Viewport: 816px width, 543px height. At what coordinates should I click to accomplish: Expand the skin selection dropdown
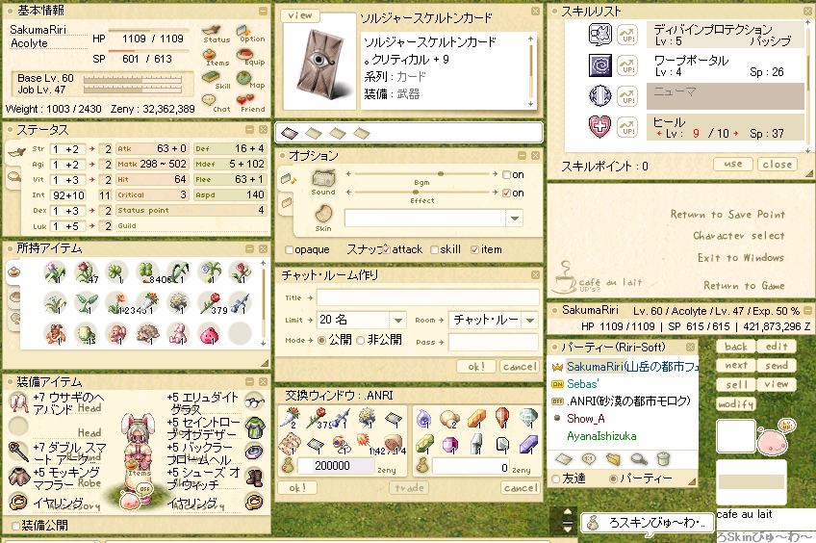[515, 219]
